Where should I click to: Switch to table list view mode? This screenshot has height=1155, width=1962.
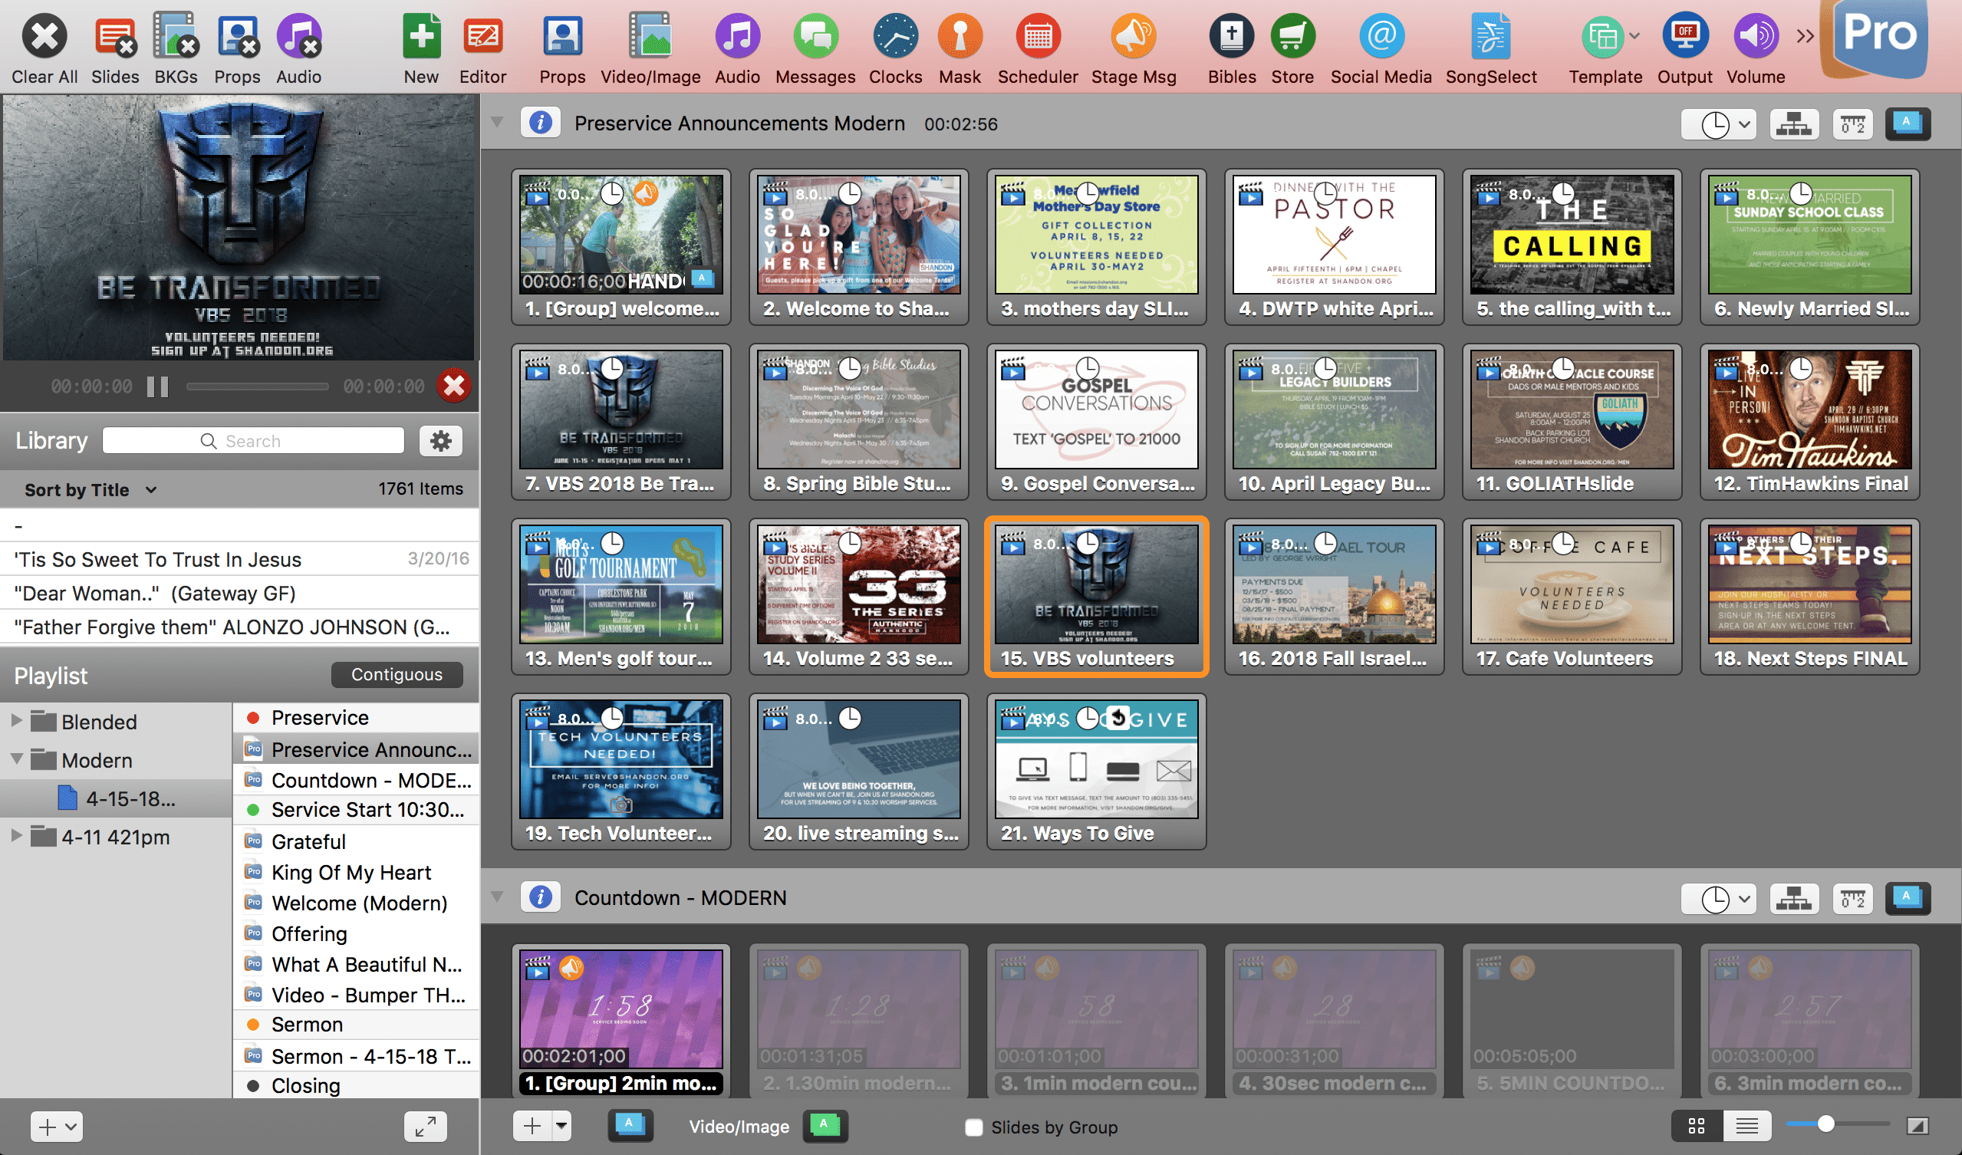coord(1746,1126)
